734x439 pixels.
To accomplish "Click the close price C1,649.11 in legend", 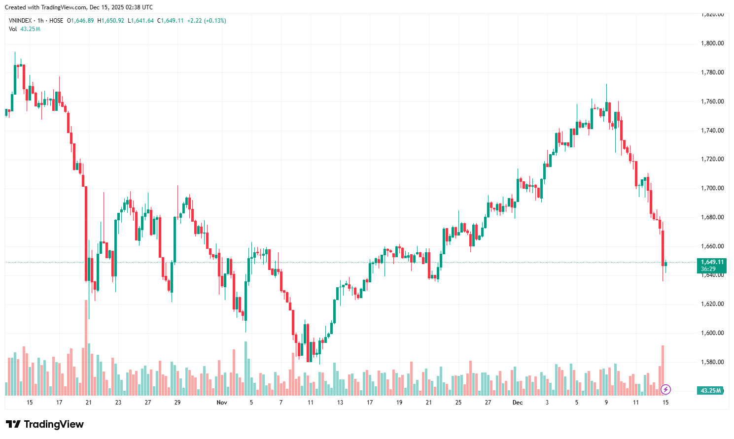I will click(170, 21).
